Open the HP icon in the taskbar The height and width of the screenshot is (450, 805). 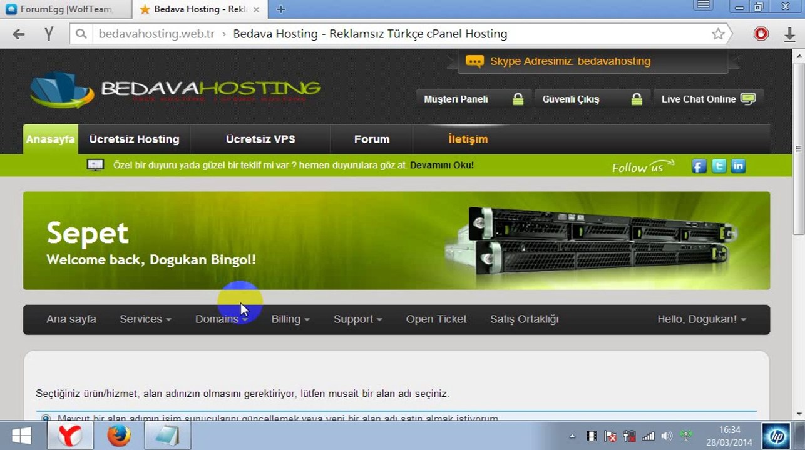(x=776, y=436)
